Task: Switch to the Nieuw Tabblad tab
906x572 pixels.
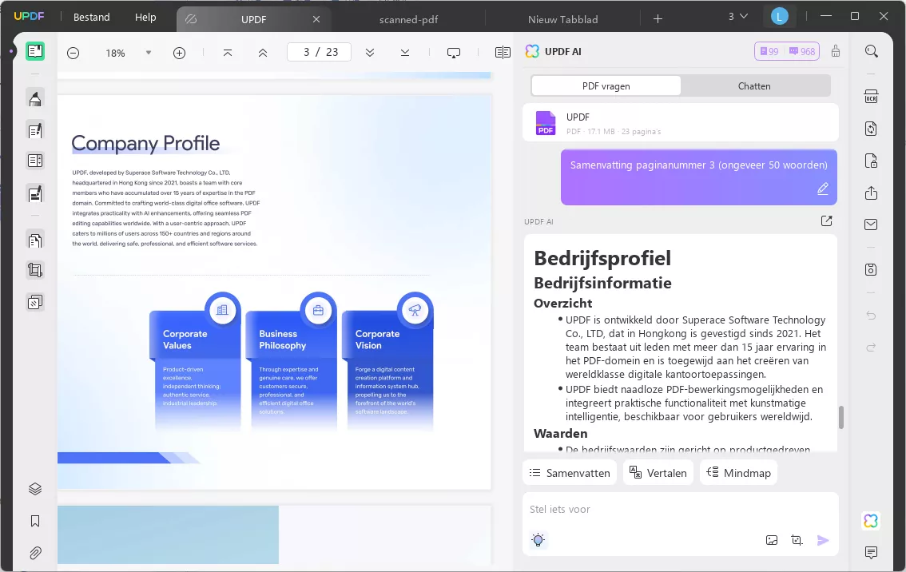Action: 562,20
